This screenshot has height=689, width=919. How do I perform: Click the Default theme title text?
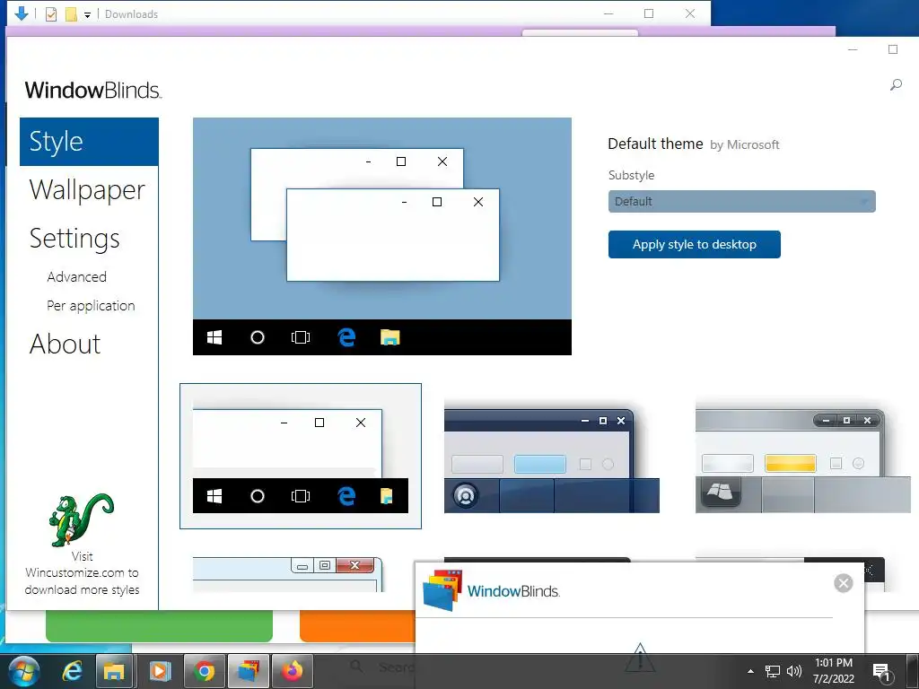[x=655, y=144]
